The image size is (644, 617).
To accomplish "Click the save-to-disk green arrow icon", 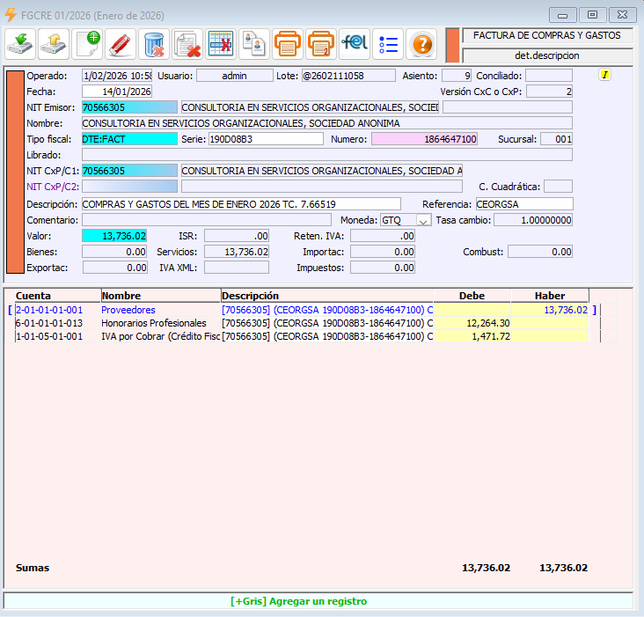I will (20, 43).
